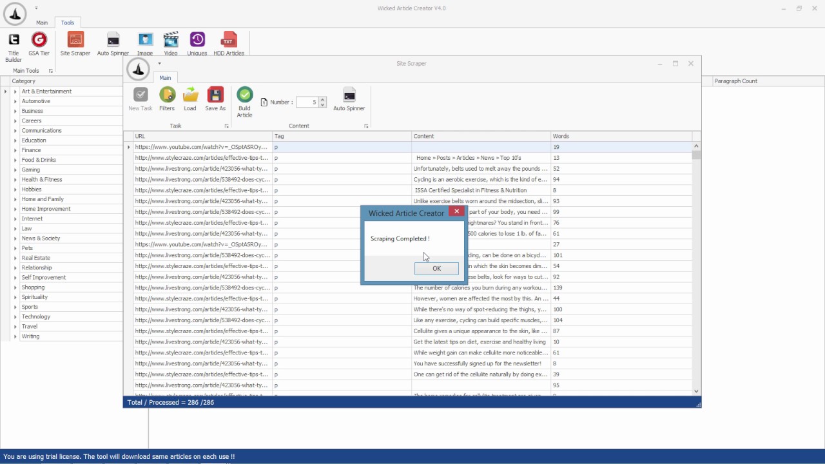Expand the Automotive category
This screenshot has width=825, height=464.
coord(15,101)
